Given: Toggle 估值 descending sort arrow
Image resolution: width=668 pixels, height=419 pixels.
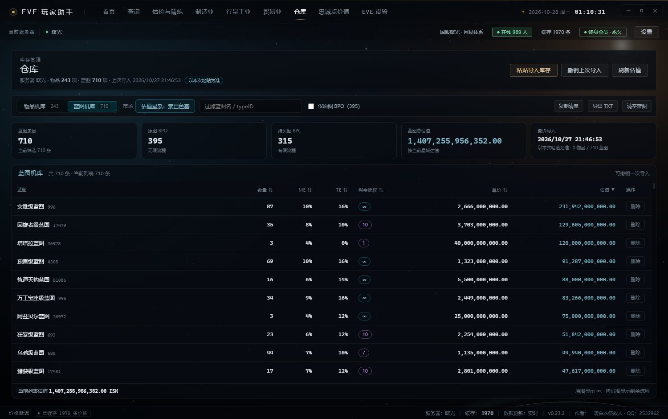Looking at the screenshot, I should 613,190.
